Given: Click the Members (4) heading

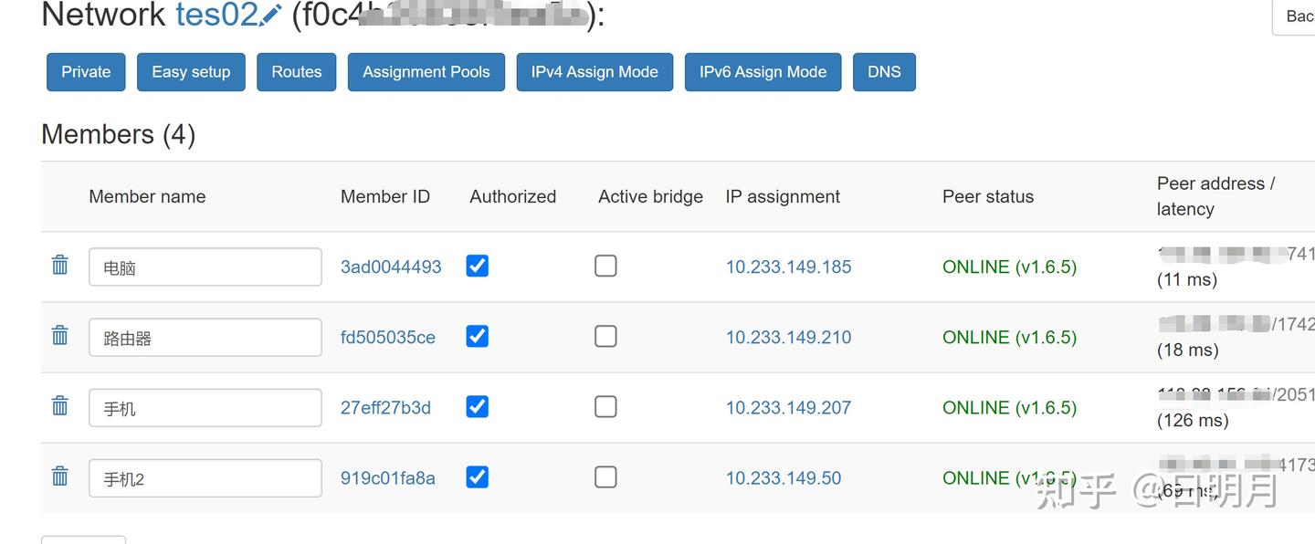Looking at the screenshot, I should pyautogui.click(x=119, y=134).
